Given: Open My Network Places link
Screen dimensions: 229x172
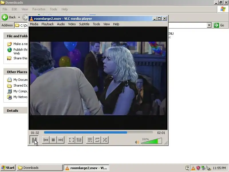Looking at the screenshot, I should point(17,97).
